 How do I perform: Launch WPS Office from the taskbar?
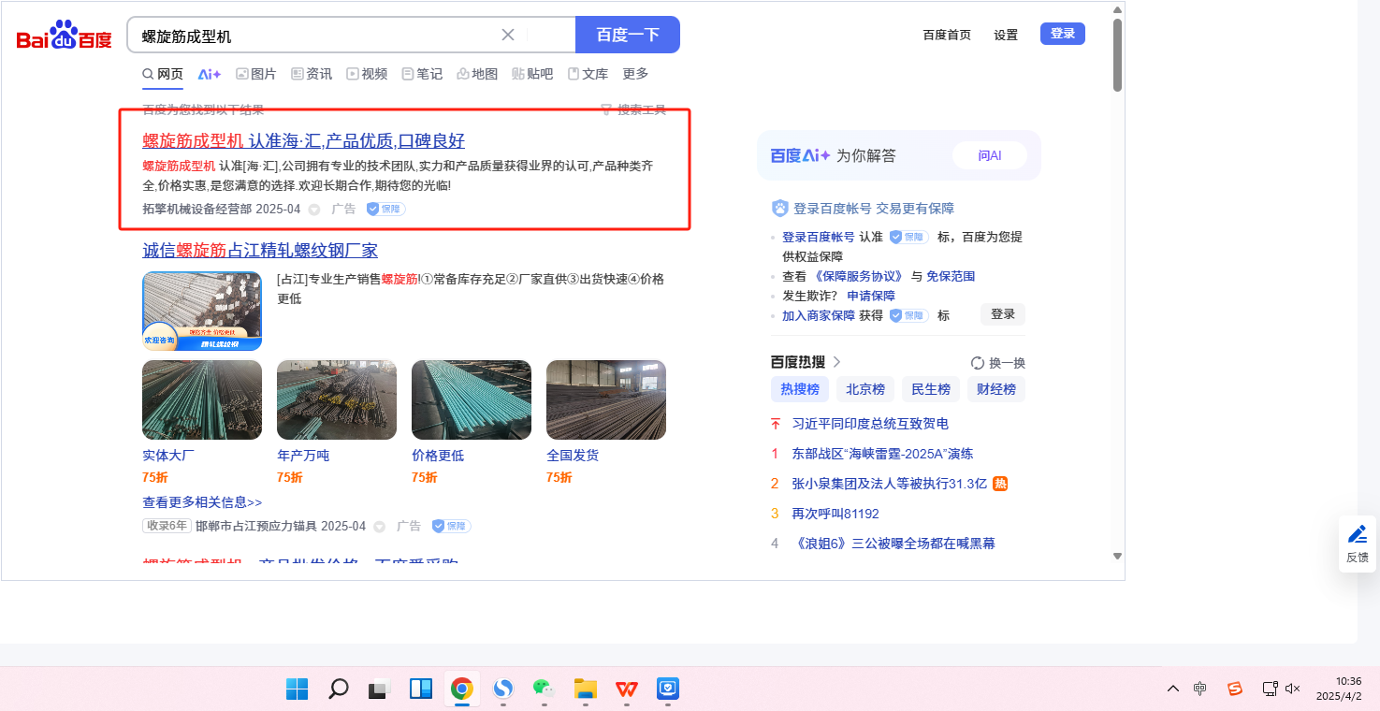click(x=626, y=689)
